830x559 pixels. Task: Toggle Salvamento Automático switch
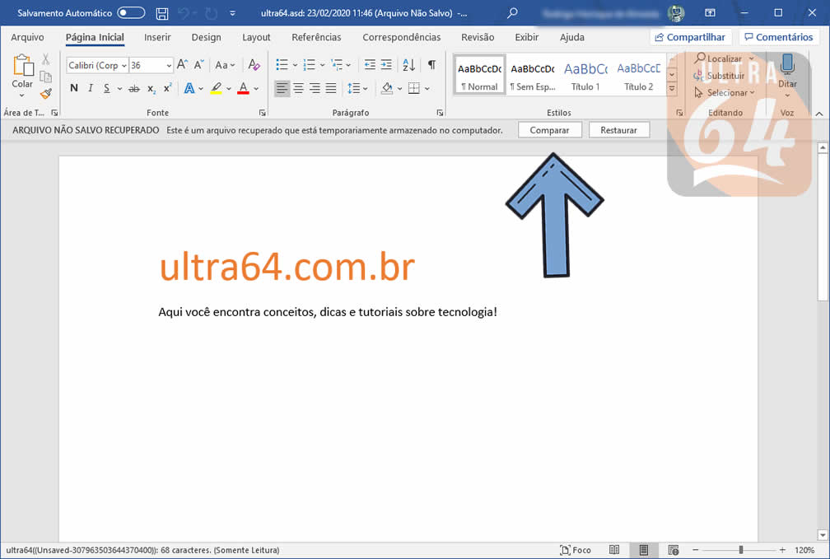(x=131, y=13)
